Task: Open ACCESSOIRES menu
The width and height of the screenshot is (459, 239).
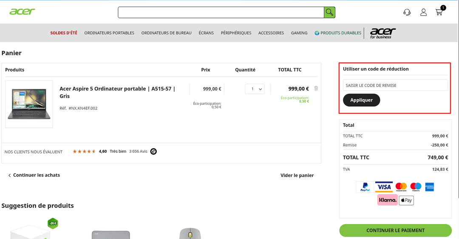Action: (271, 33)
